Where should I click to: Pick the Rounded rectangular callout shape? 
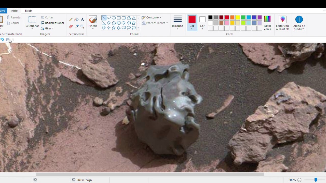pos(124,28)
